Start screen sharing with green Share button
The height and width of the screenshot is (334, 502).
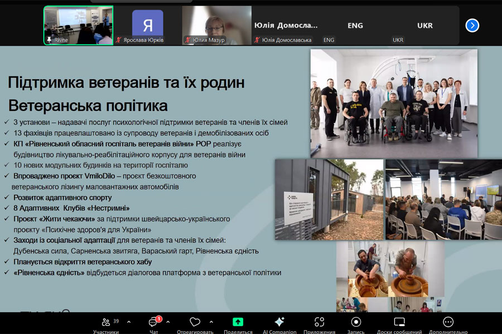pos(238,323)
